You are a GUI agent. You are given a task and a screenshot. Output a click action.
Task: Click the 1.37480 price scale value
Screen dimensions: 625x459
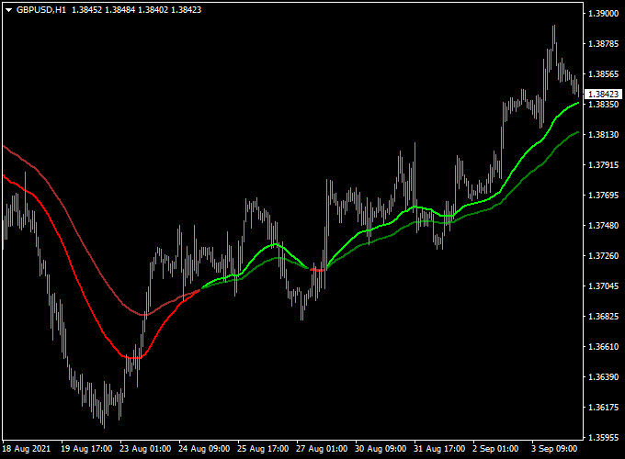(x=604, y=225)
